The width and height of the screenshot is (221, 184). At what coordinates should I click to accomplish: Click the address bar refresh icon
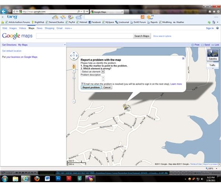pos(14,11)
